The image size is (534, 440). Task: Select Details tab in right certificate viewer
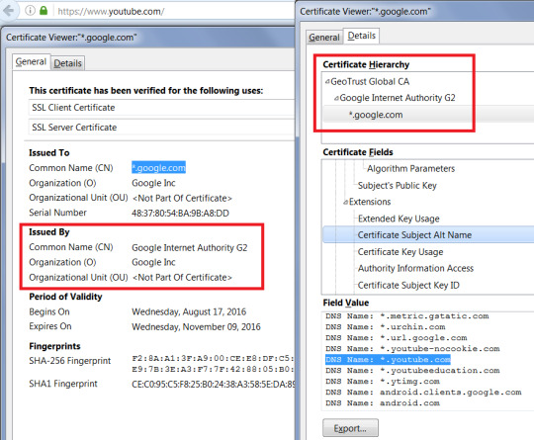point(361,36)
